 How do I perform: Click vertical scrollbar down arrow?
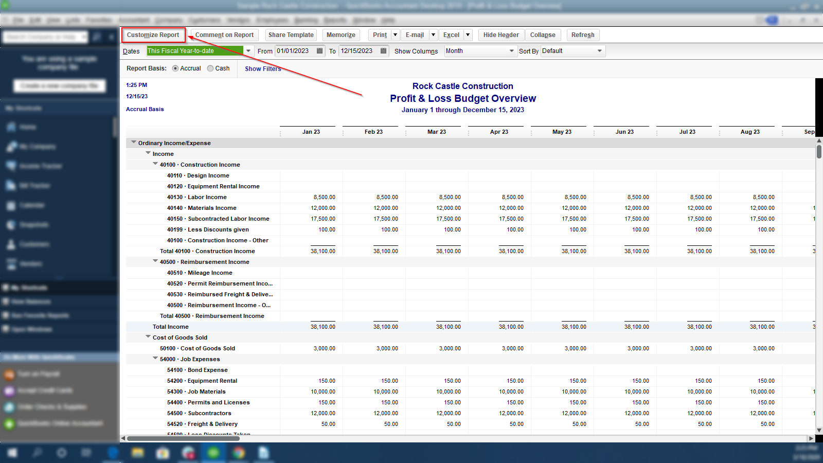coord(819,431)
